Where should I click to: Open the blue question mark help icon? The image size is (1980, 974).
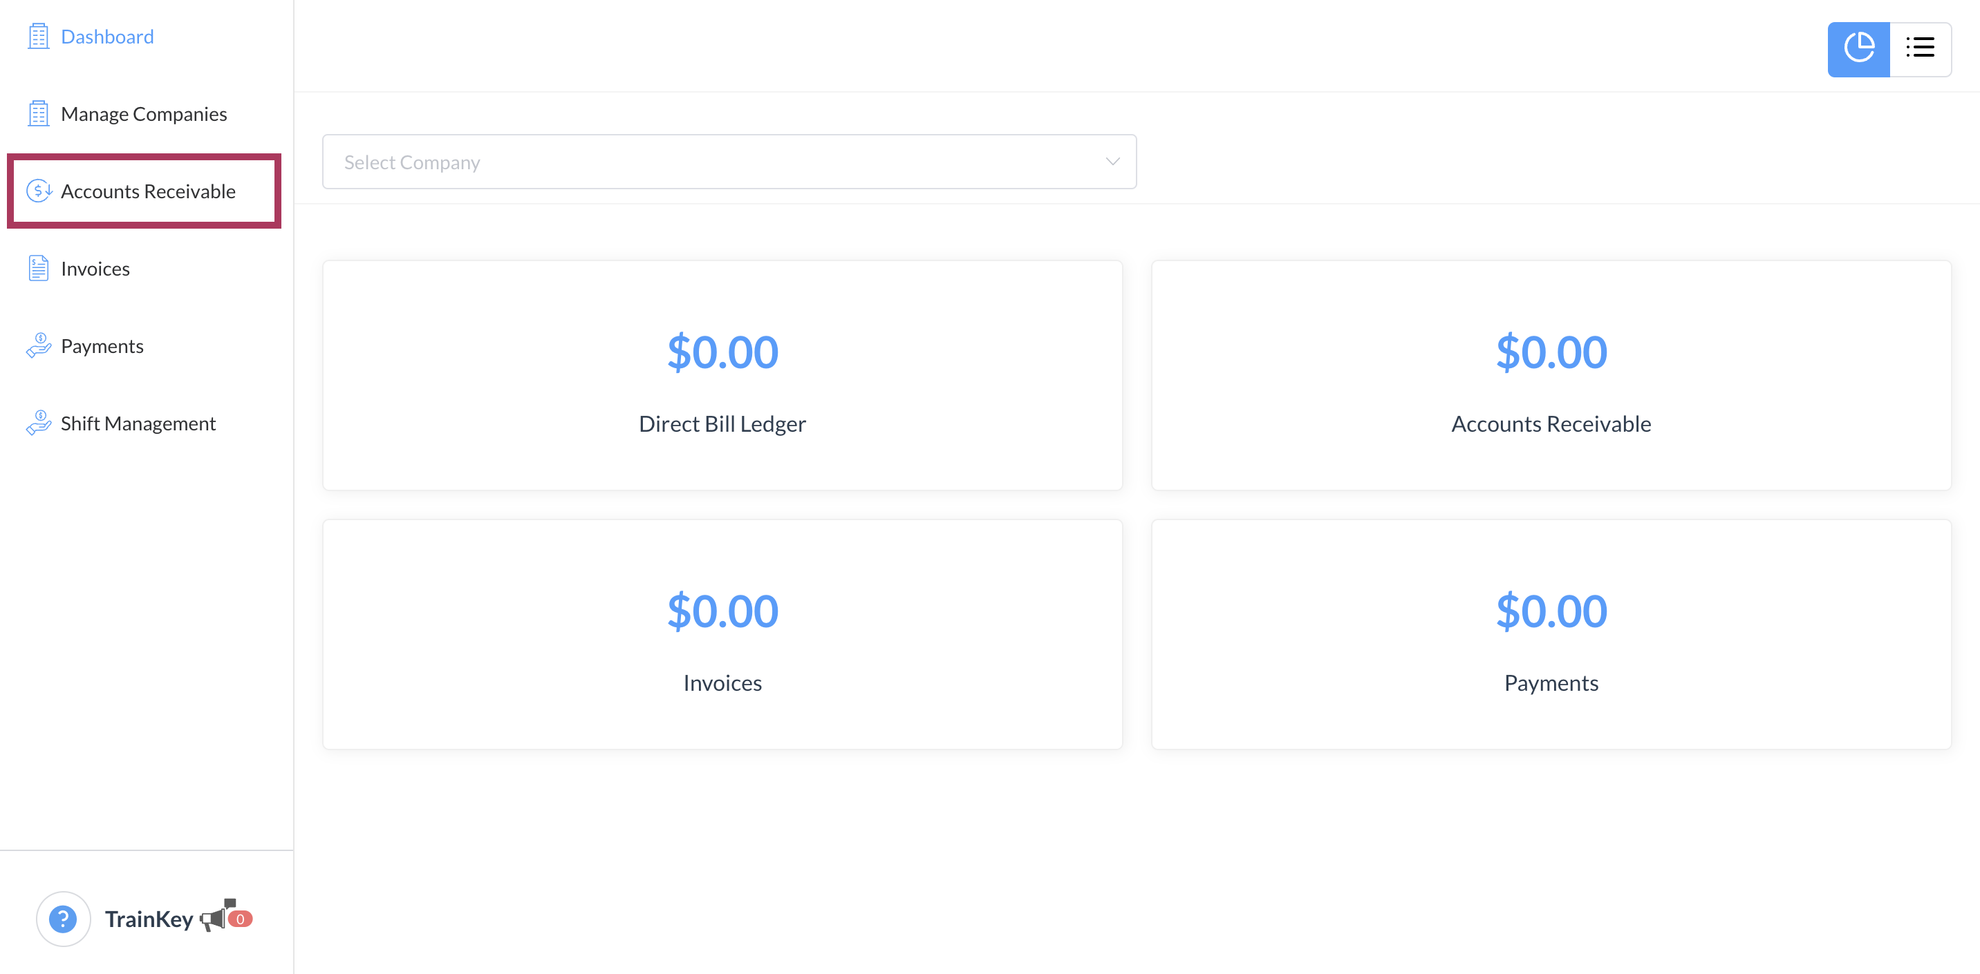[63, 919]
